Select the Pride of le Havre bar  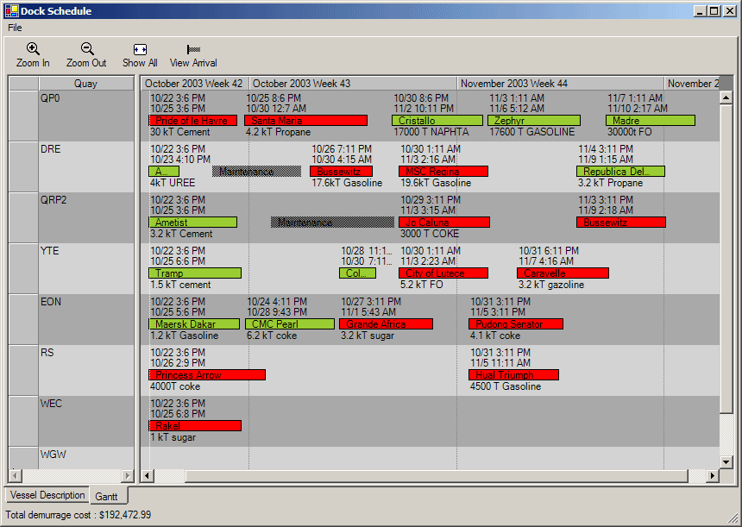tap(193, 121)
